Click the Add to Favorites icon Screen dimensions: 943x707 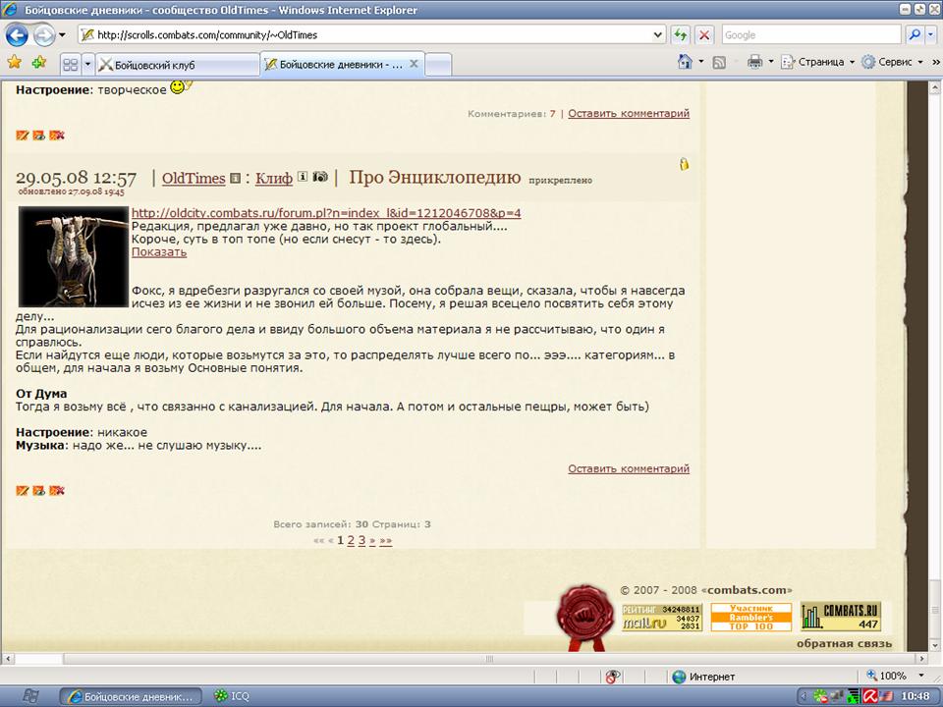(x=39, y=62)
